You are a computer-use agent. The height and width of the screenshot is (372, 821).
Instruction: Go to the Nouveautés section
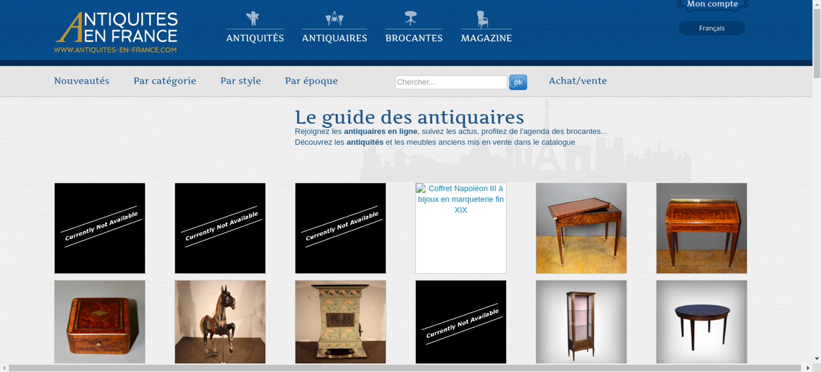pyautogui.click(x=82, y=81)
